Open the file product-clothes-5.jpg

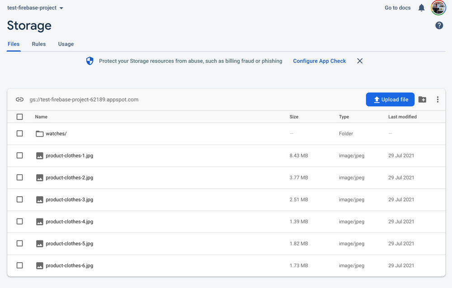click(x=68, y=243)
